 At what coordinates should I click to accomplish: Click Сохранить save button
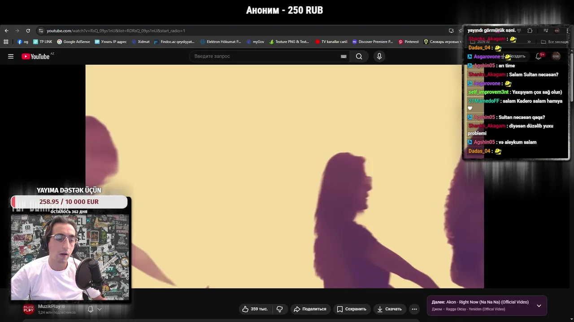point(352,309)
